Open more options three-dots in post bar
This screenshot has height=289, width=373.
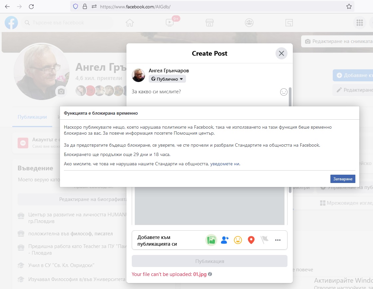click(278, 240)
